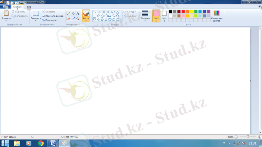Choose the Pentagon shape
This screenshot has width=262, height=147.
[x=102, y=16]
